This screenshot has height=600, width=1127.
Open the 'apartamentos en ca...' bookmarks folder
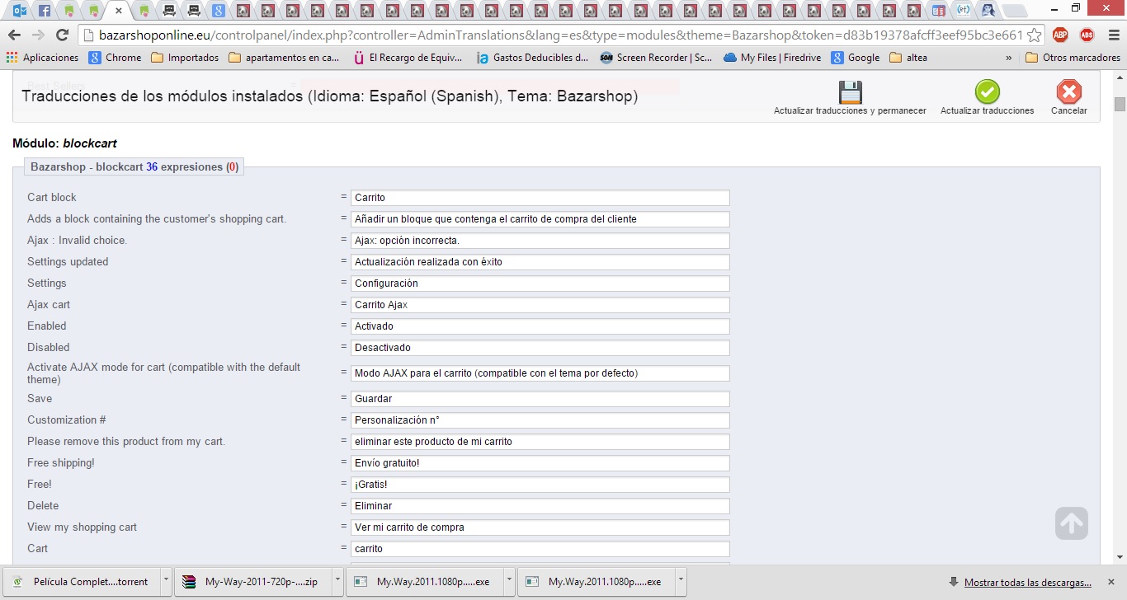pyautogui.click(x=284, y=58)
